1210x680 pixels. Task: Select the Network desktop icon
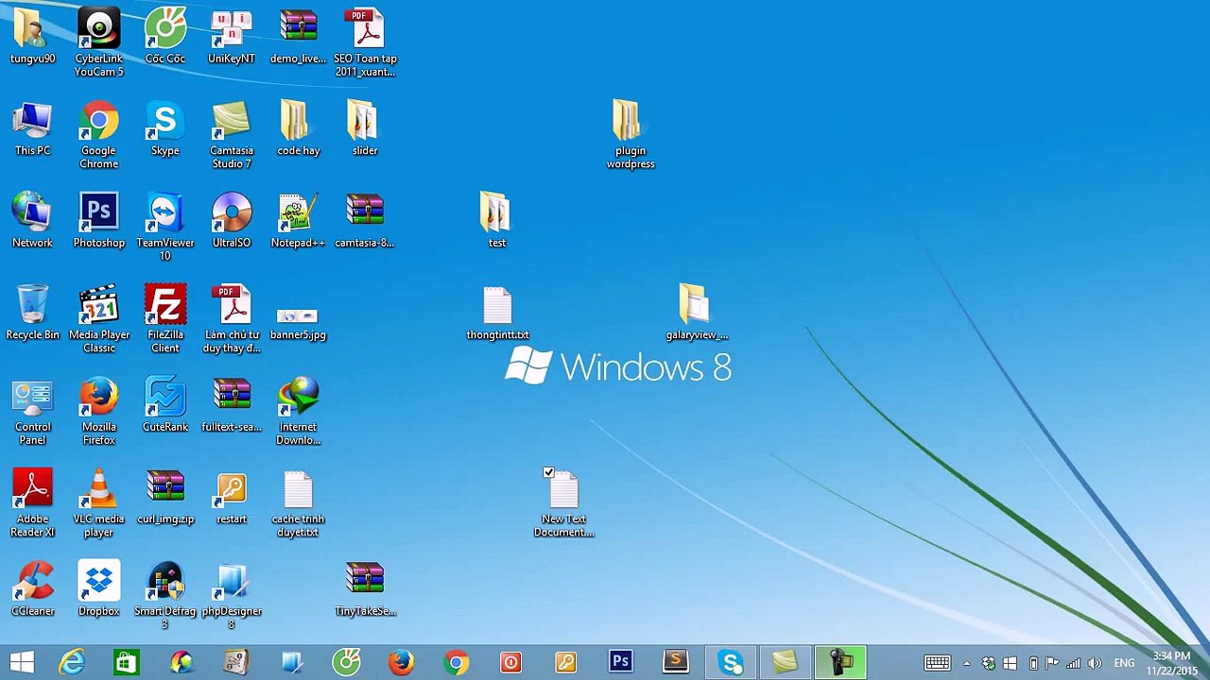click(x=32, y=221)
